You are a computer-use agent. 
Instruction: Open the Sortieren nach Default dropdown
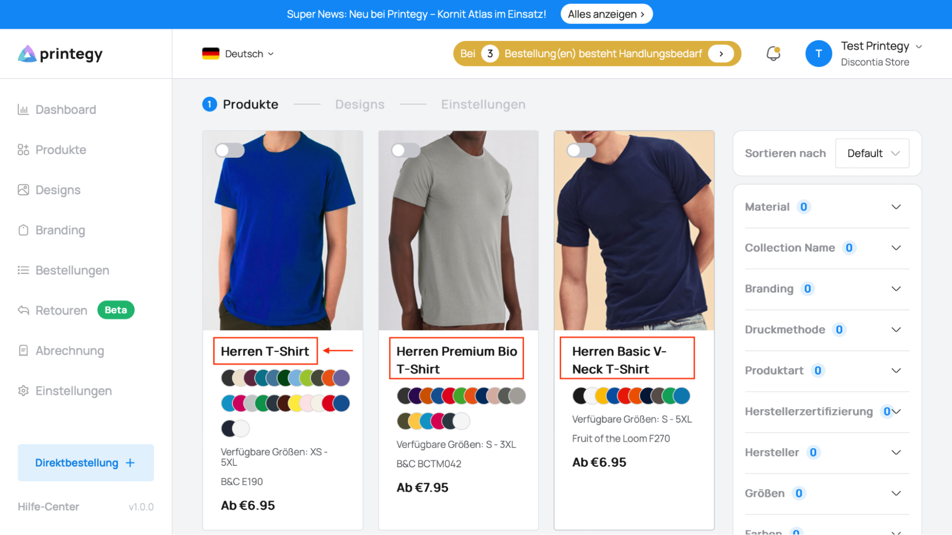(872, 153)
